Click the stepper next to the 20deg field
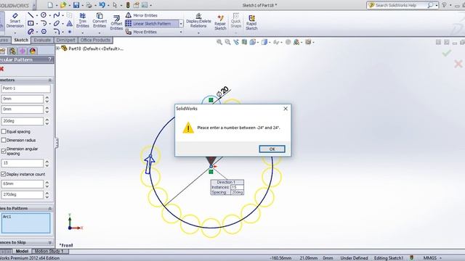The height and width of the screenshot is (261, 465). pyautogui.click(x=46, y=121)
